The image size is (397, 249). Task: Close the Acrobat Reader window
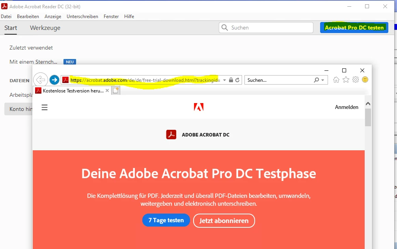385,6
